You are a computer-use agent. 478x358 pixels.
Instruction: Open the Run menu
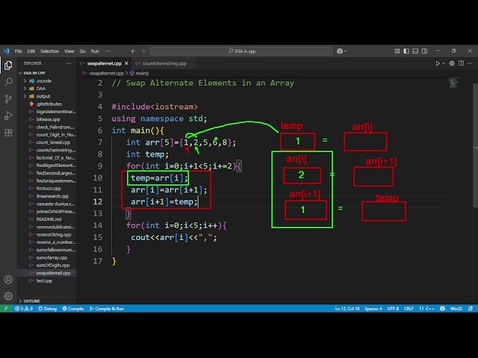click(95, 51)
